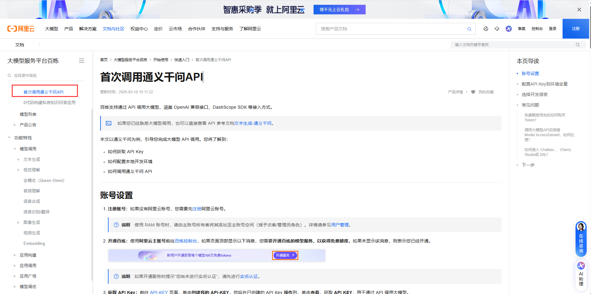Open the 大模型 top menu
591x294 pixels.
tap(52, 29)
